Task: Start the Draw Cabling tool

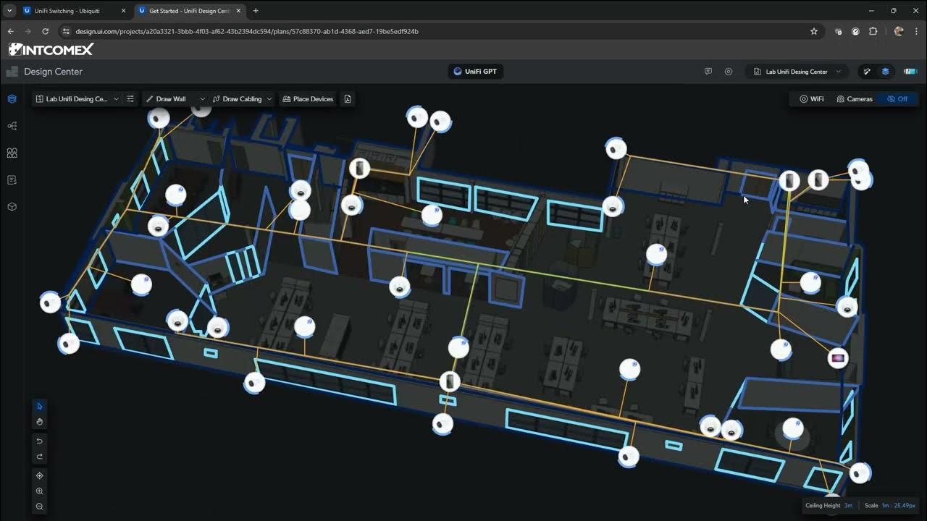Action: (x=238, y=99)
